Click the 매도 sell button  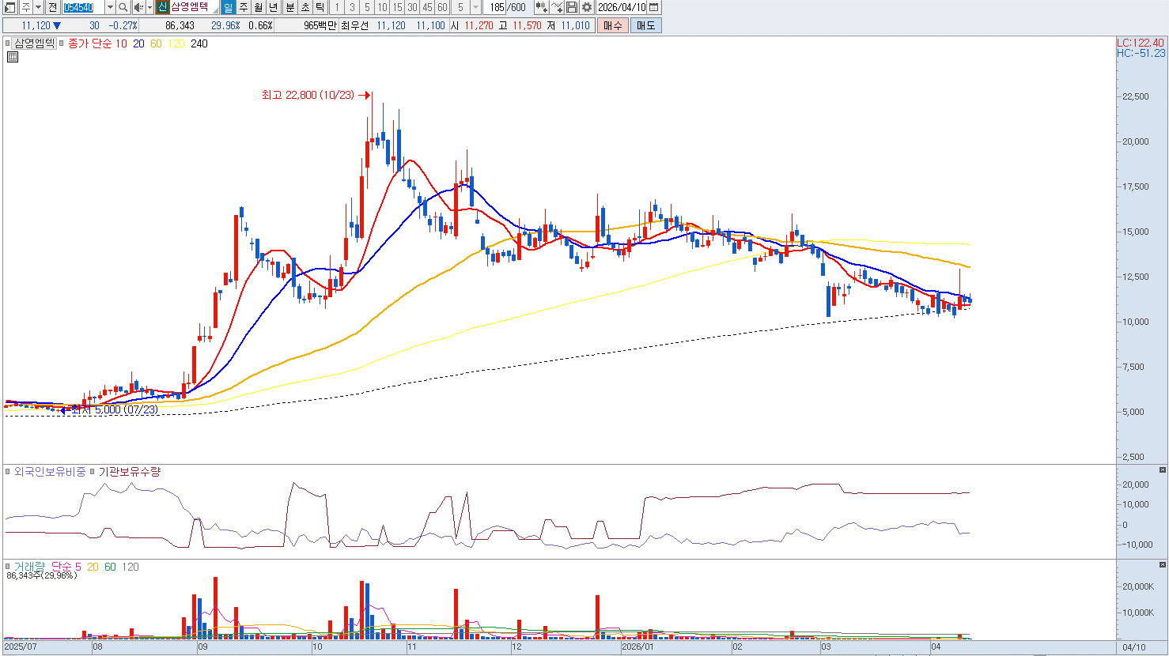click(x=645, y=25)
